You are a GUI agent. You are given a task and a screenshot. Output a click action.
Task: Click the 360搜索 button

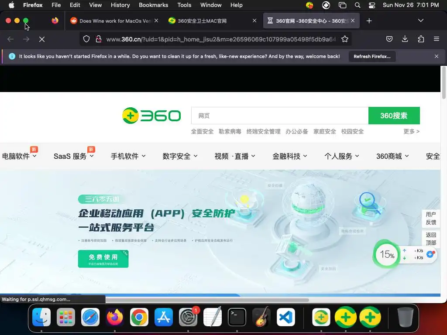[x=394, y=116]
